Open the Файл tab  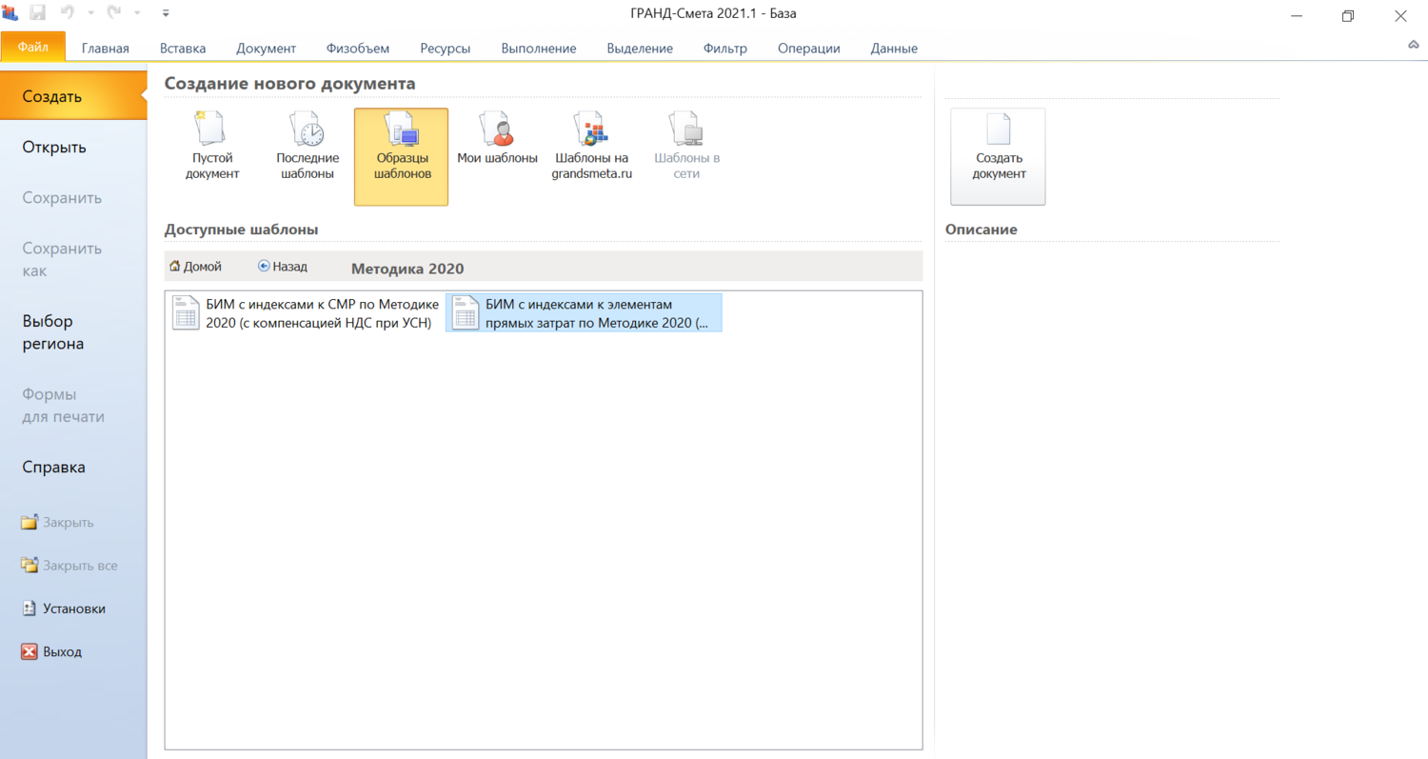point(33,47)
